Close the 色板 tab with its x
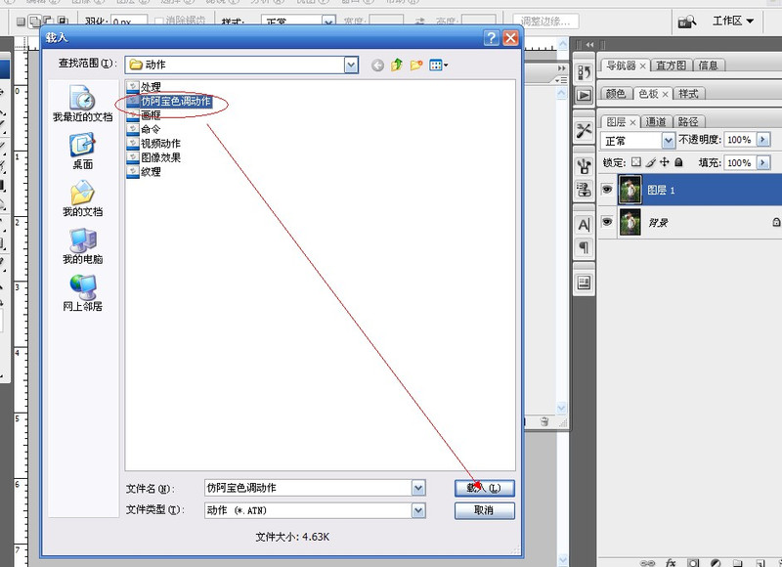Screen dimensions: 782x567 click(x=666, y=94)
